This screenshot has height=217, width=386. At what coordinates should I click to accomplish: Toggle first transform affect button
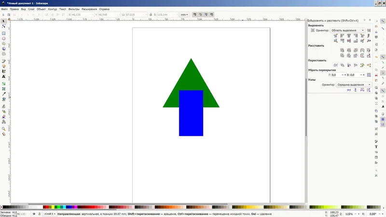click(x=195, y=15)
